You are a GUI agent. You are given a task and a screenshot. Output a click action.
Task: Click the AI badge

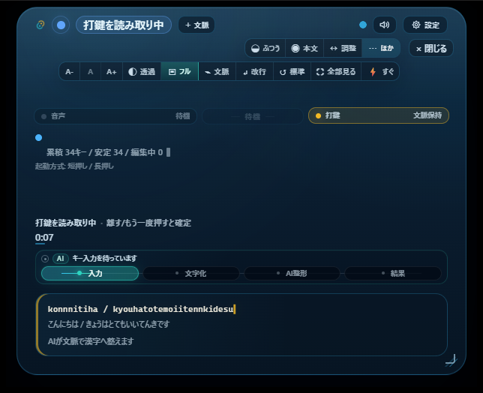click(60, 259)
